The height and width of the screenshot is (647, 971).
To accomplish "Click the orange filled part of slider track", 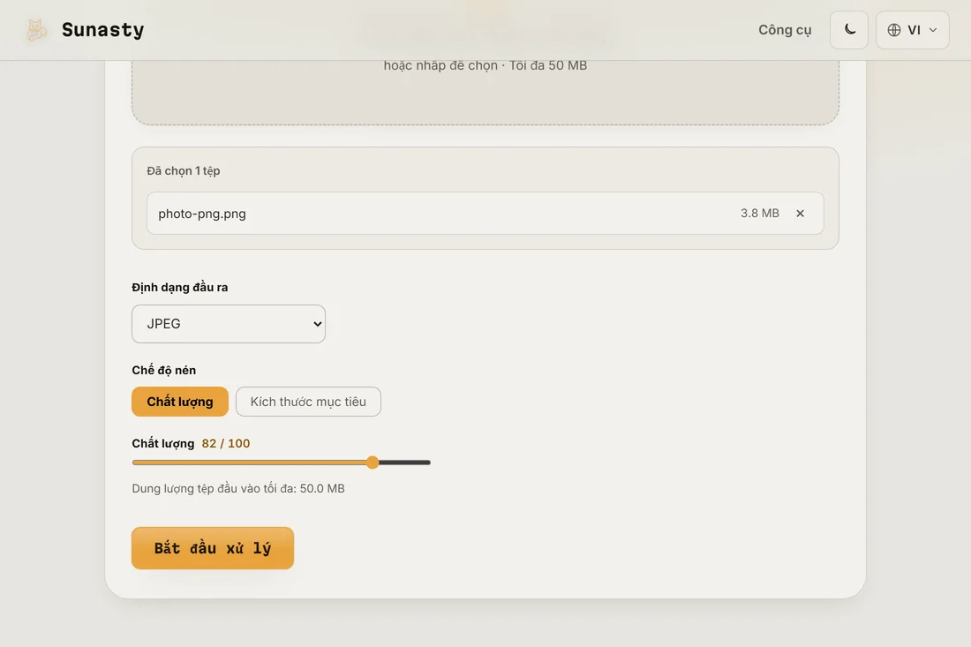I will 249,463.
